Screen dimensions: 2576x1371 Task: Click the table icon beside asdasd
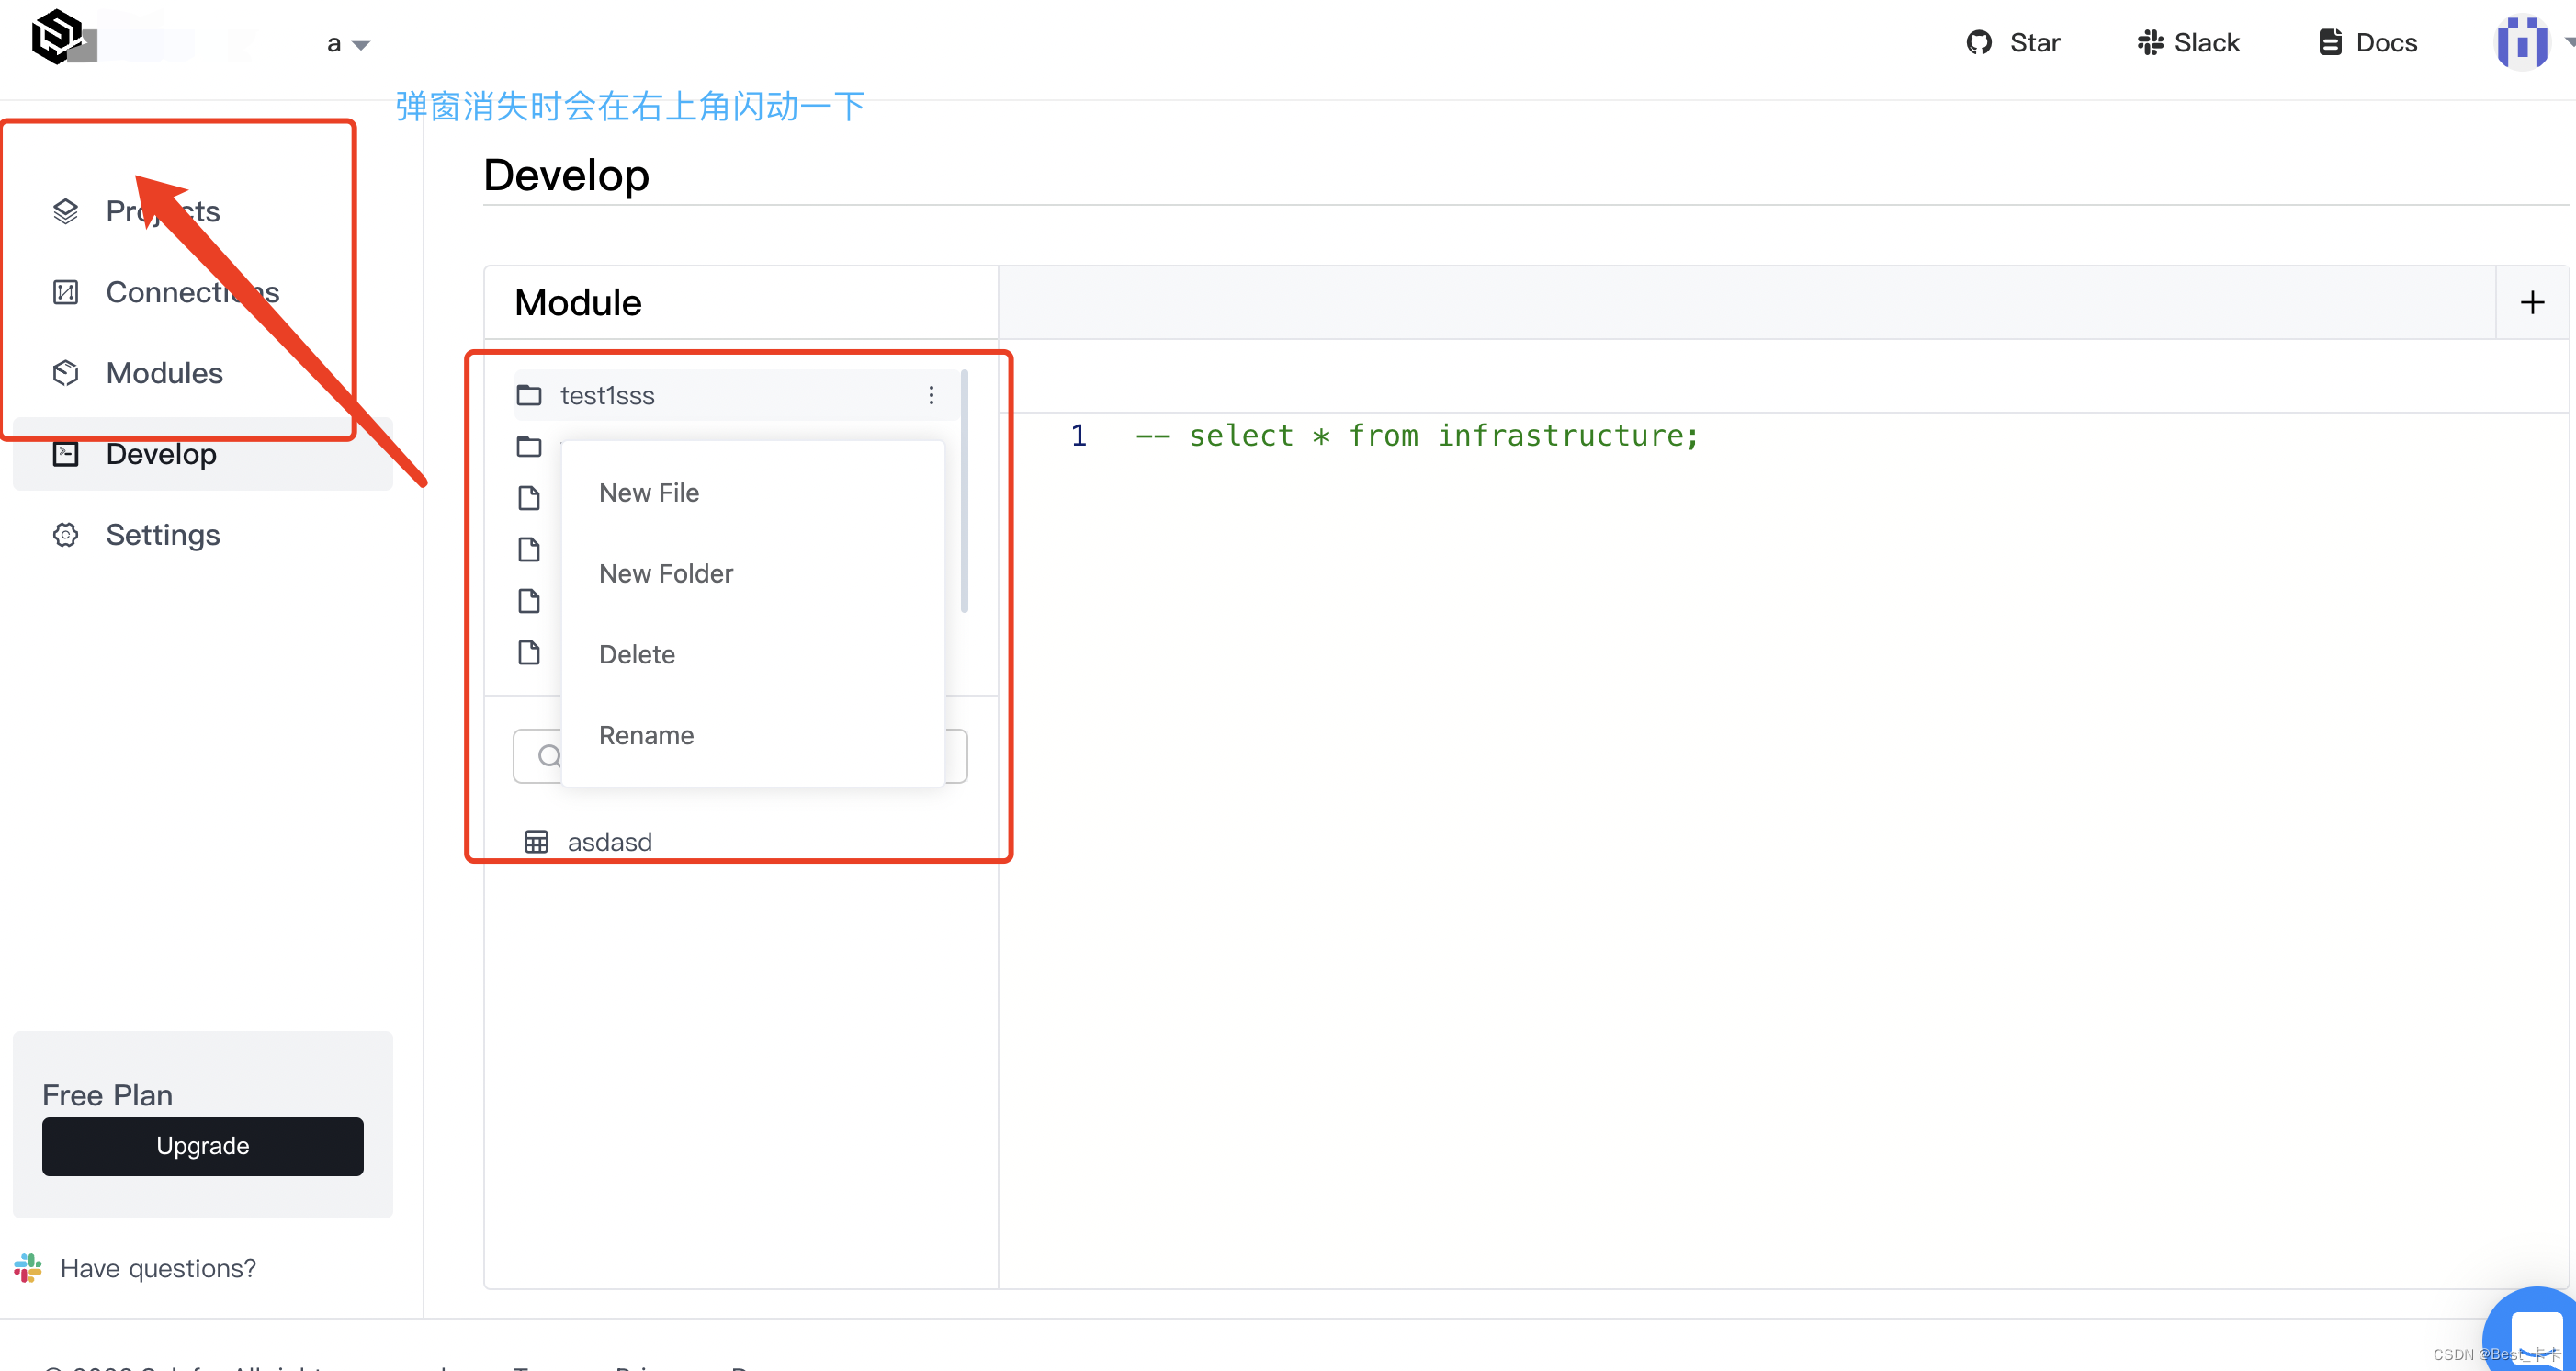coord(536,842)
